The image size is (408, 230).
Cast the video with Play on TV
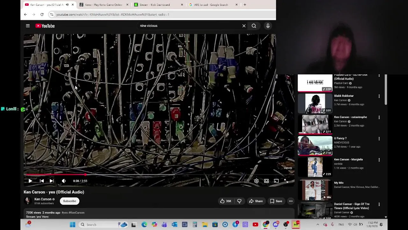point(276,181)
